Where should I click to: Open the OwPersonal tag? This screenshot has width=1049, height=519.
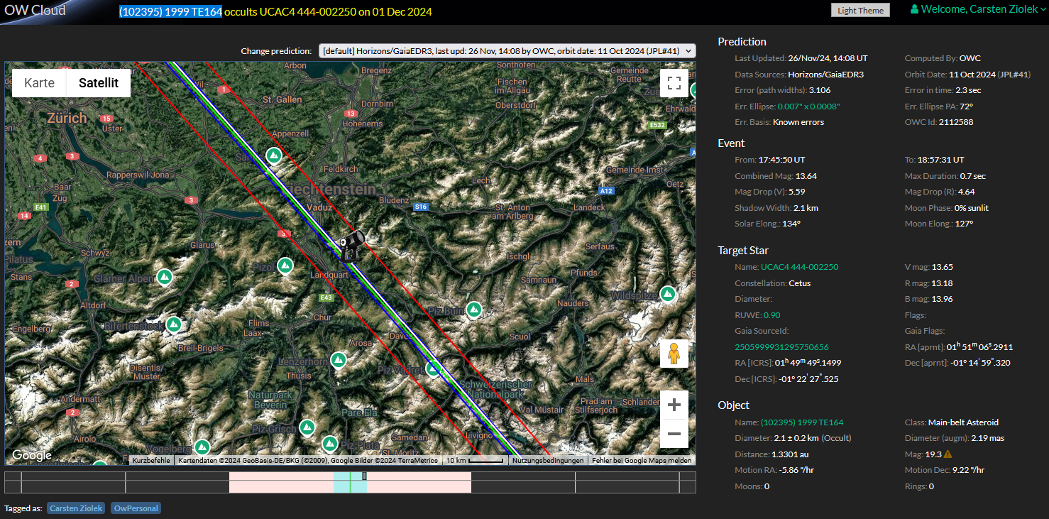(x=136, y=508)
